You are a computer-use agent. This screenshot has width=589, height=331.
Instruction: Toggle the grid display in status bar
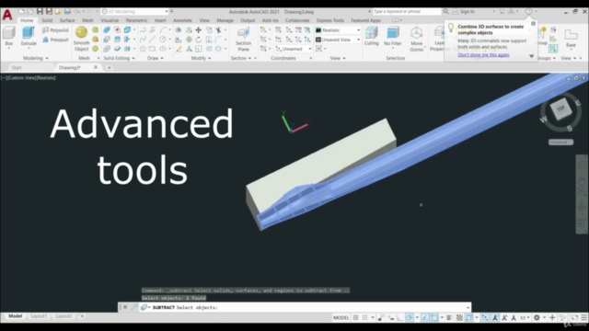click(356, 317)
